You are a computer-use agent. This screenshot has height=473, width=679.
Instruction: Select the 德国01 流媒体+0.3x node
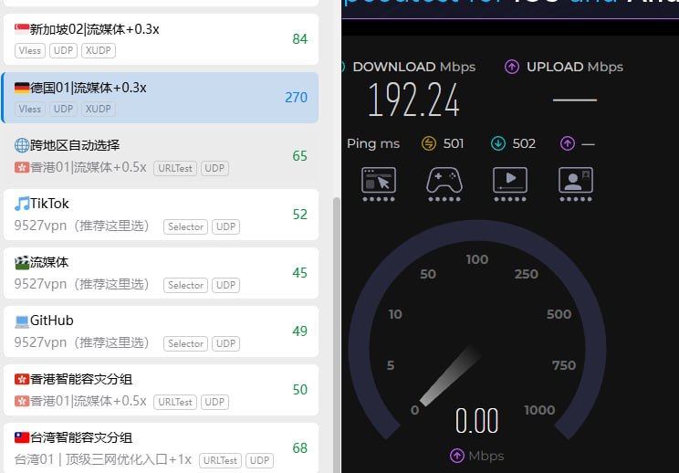[161, 98]
